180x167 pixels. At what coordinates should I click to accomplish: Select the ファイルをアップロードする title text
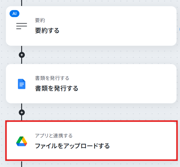coord(72,146)
